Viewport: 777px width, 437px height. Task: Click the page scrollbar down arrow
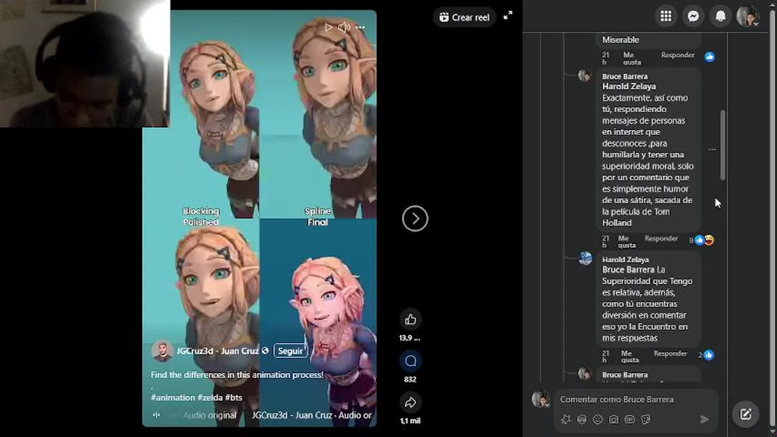773,433
